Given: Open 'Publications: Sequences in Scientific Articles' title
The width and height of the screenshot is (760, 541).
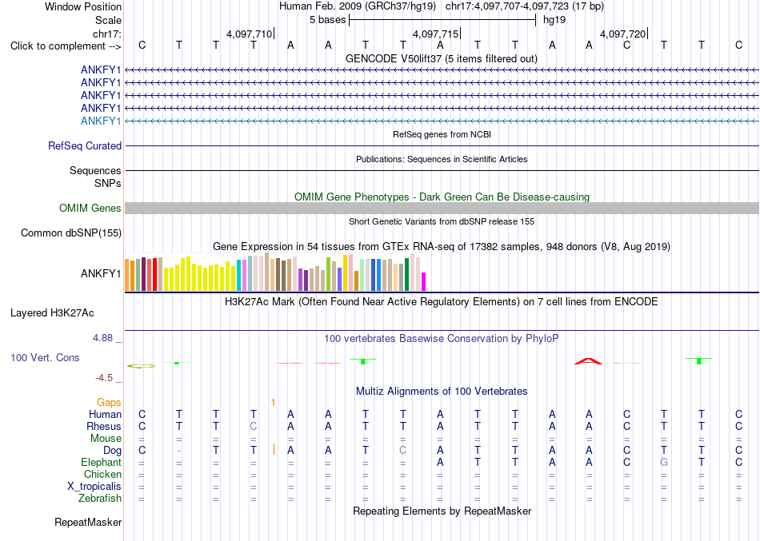Looking at the screenshot, I should 442,159.
